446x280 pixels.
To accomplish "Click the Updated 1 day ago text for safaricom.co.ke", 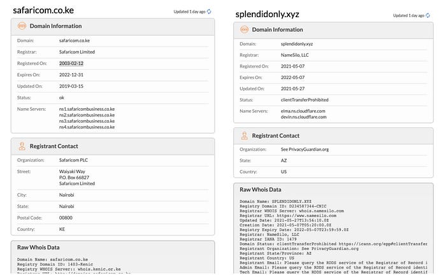I will (x=189, y=11).
